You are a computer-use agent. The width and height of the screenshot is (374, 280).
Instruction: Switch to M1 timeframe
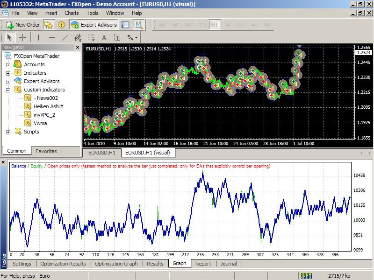pos(162,25)
